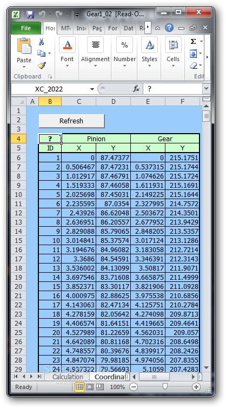Click the Undo icon in title bar
This screenshot has height=408, width=226.
[x=42, y=14]
